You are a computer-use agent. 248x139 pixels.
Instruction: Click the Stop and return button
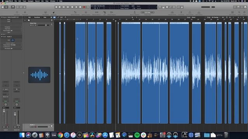pos(72,7)
